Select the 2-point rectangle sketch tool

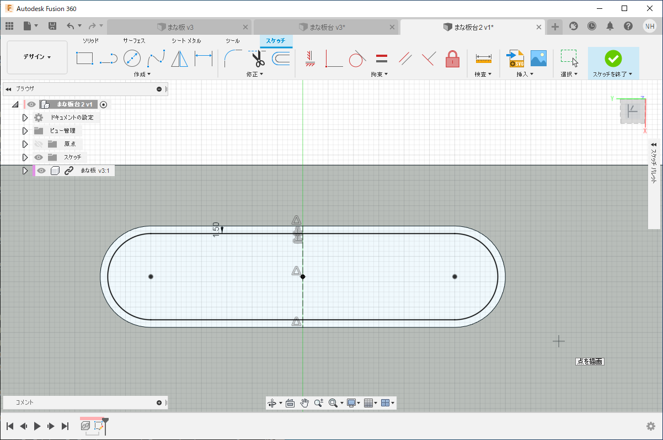tap(84, 58)
